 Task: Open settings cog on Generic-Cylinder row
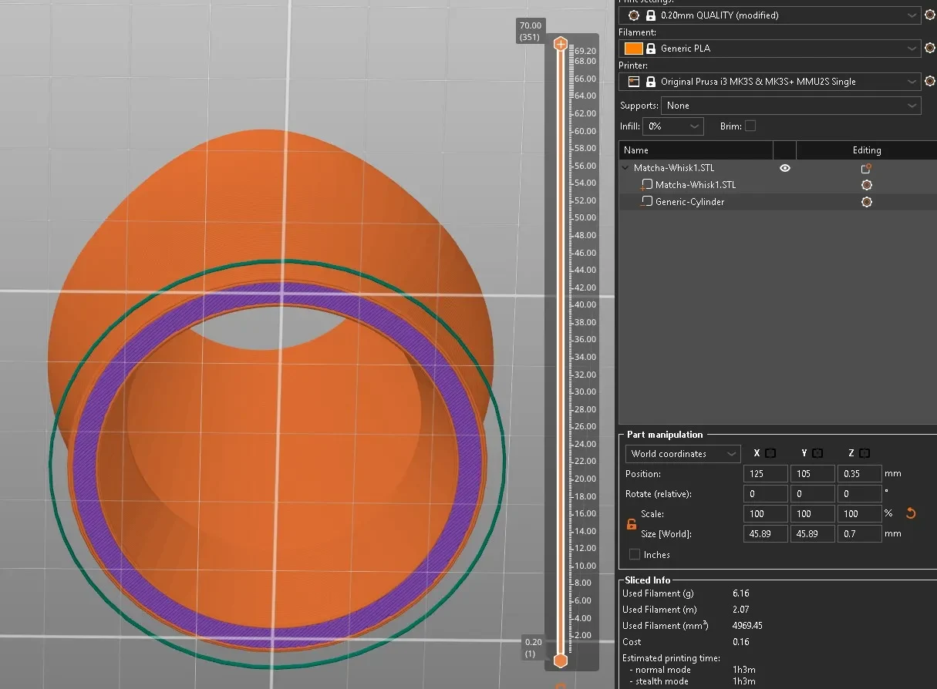pyautogui.click(x=866, y=202)
